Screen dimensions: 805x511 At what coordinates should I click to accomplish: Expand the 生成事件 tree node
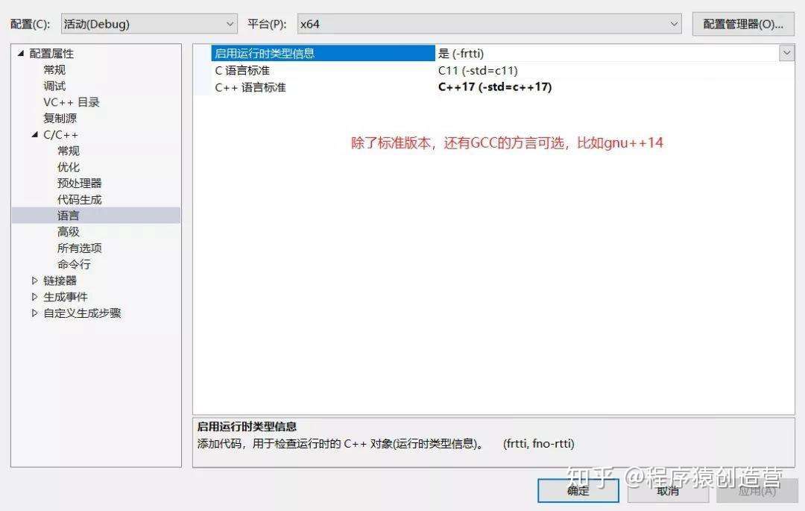34,297
